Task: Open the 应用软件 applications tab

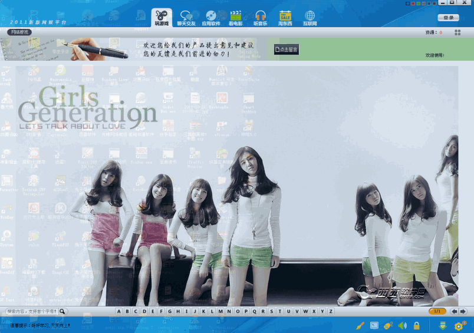Action: (x=211, y=18)
